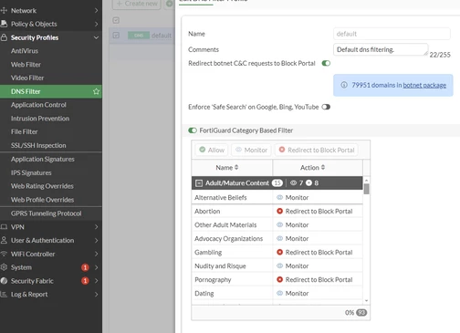Click the red block icon on Pornography row
Viewport: 460px width, 333px height.
click(280, 279)
